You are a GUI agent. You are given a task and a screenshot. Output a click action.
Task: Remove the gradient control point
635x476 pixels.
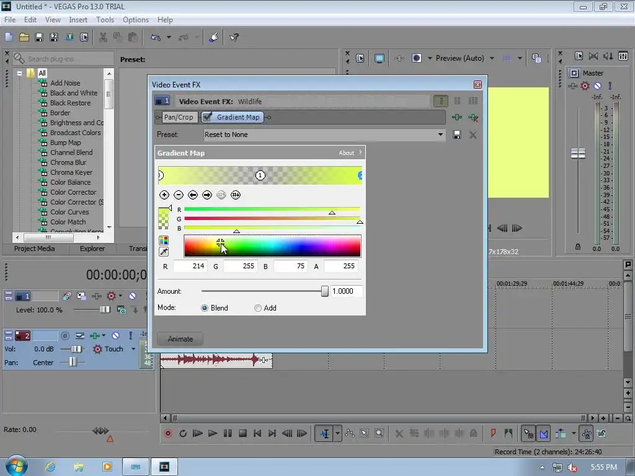click(x=179, y=195)
